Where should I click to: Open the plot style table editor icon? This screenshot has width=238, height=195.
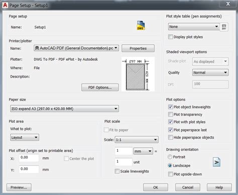tap(224, 27)
